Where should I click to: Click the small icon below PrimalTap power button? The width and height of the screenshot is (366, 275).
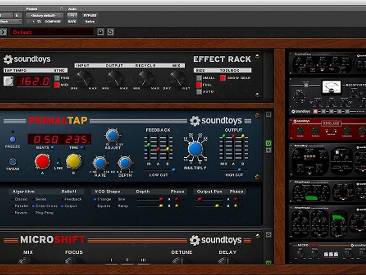click(268, 150)
